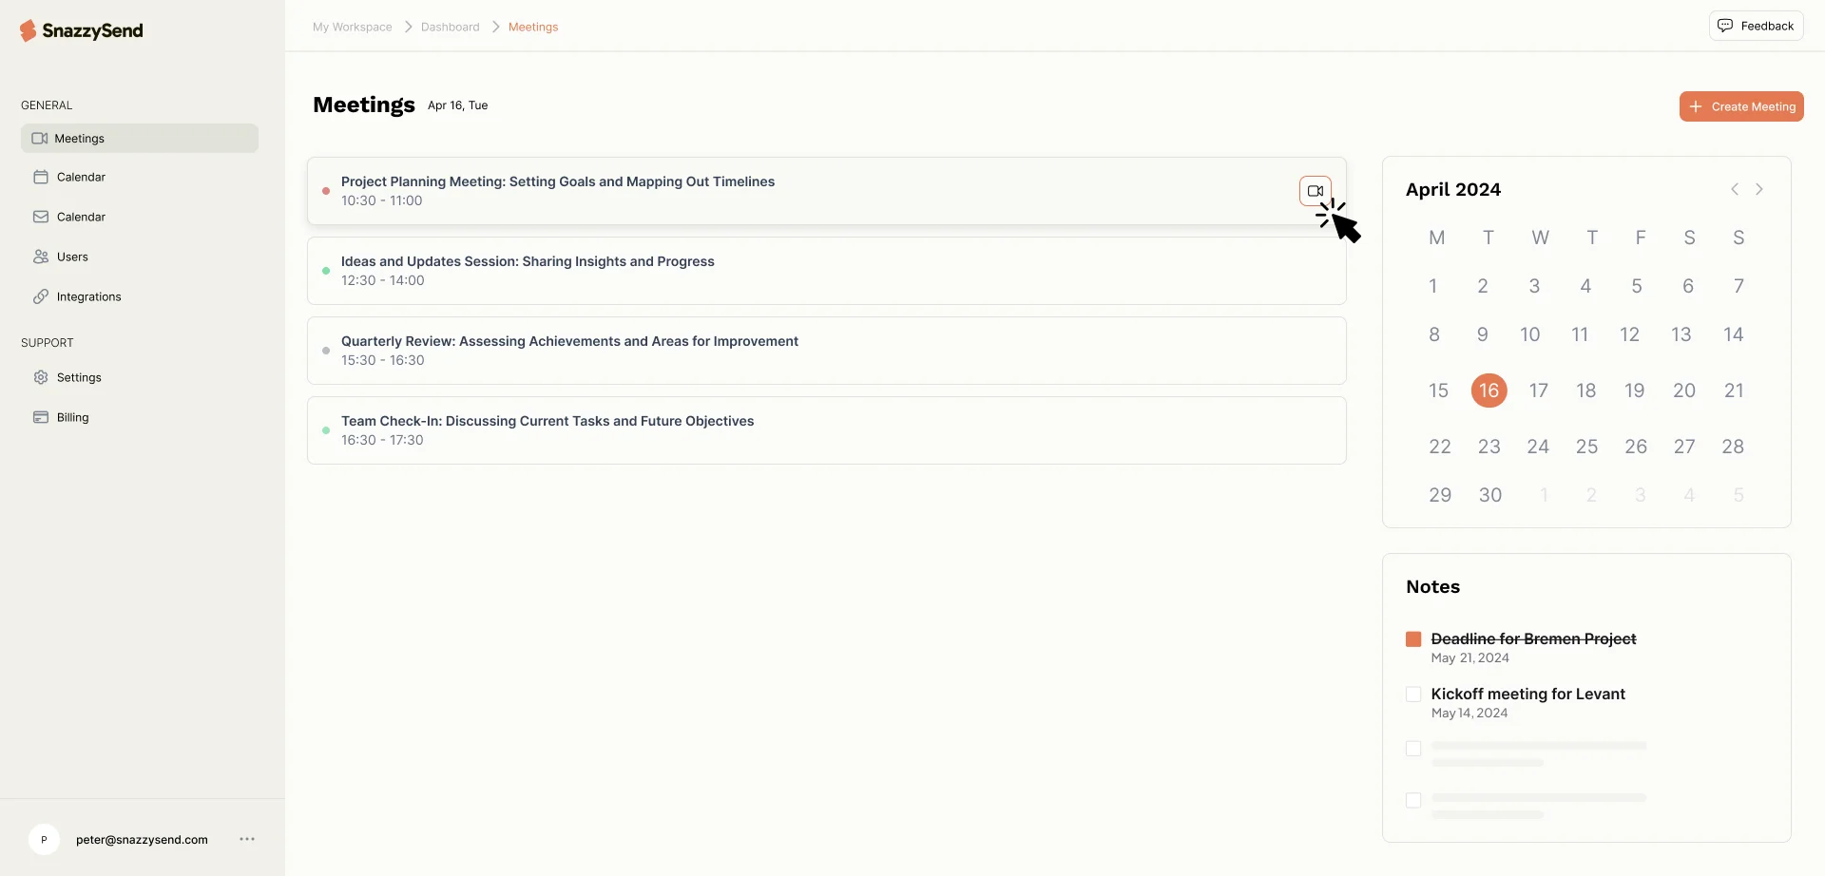Navigate to Dashboard in the breadcrumb
This screenshot has height=876, width=1825.
click(x=450, y=27)
